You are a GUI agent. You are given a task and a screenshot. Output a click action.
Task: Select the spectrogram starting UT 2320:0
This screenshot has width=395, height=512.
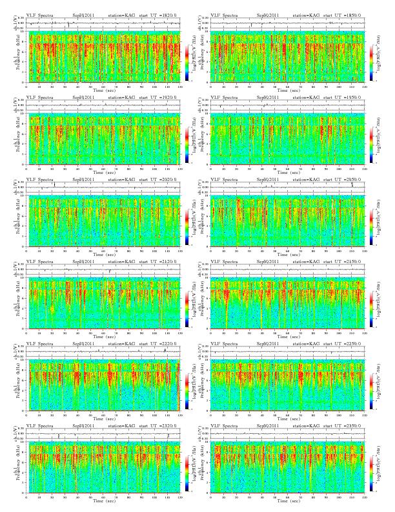tap(103, 467)
